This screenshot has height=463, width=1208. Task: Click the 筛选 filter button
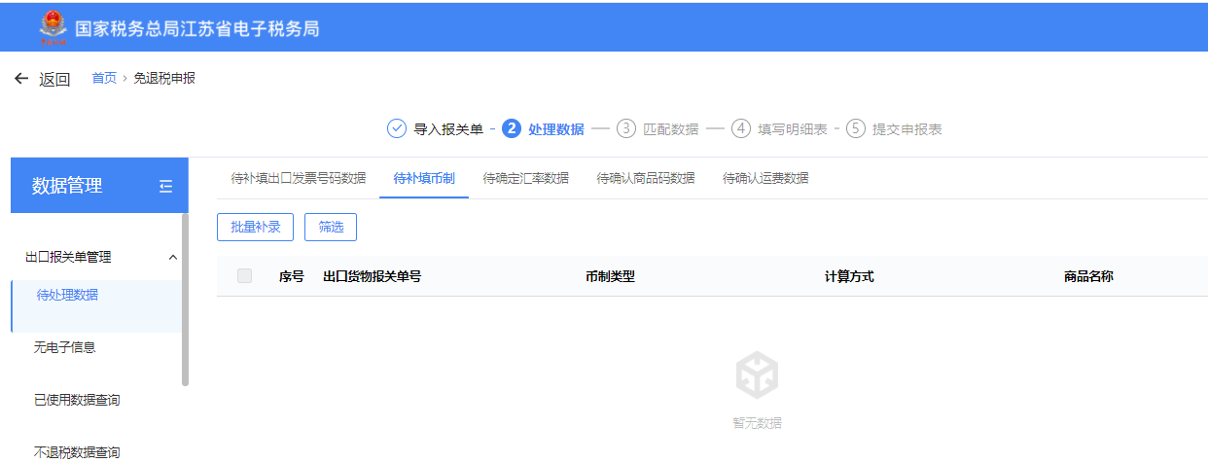coord(331,228)
